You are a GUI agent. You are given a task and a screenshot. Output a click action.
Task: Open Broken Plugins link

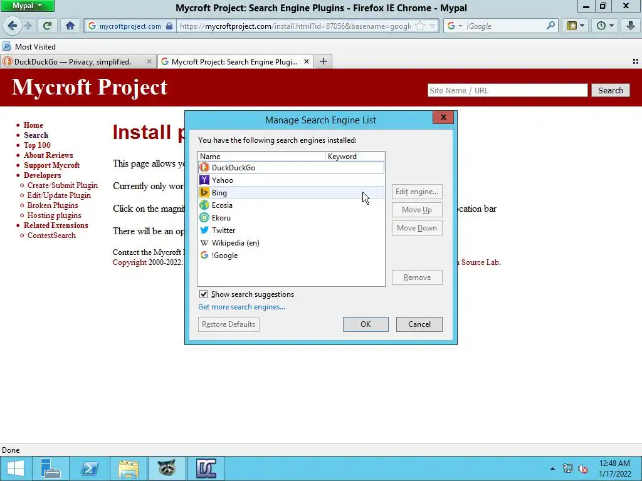coord(53,205)
